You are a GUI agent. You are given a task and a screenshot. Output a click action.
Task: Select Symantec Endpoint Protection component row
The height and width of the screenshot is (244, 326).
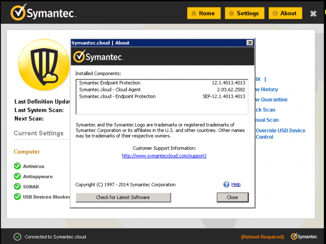tap(162, 83)
